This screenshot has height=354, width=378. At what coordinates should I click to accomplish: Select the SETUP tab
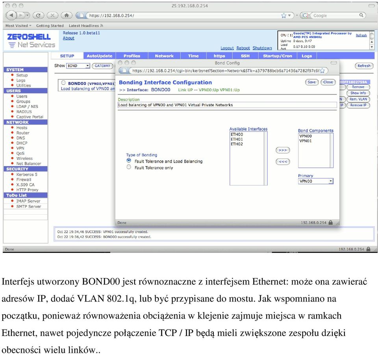67,56
